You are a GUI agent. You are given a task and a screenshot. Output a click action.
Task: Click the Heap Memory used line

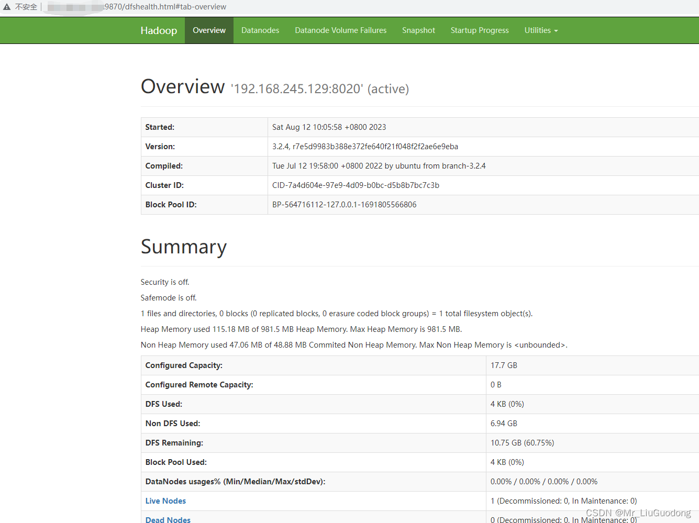(301, 329)
